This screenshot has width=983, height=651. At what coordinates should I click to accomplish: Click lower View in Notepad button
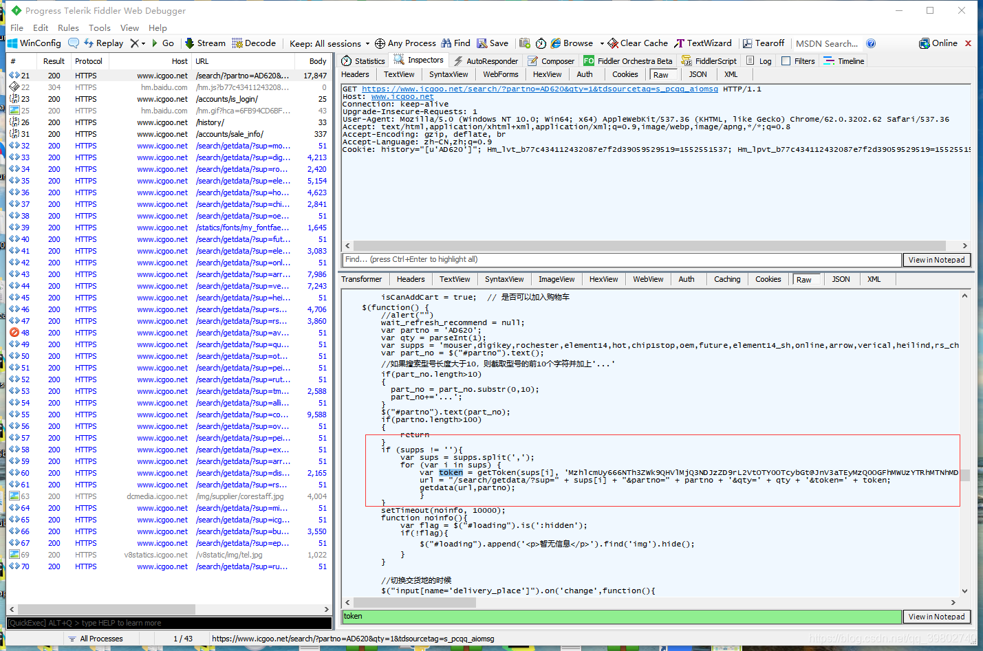[x=936, y=617]
